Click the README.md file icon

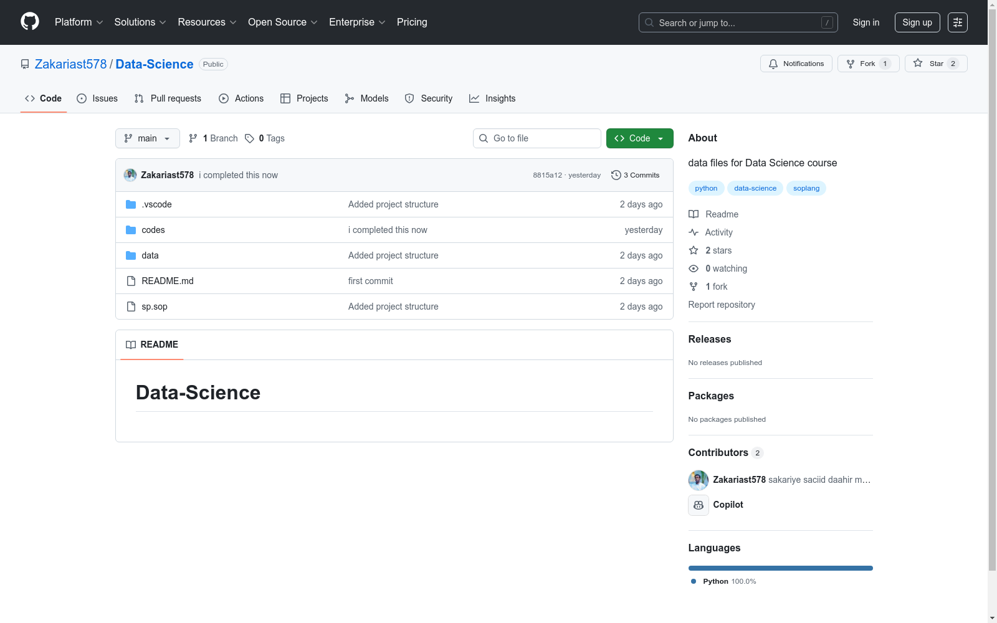[x=131, y=281]
